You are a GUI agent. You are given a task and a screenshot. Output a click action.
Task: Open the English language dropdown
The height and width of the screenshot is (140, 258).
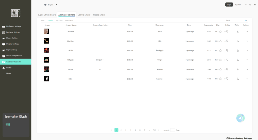(x=52, y=5)
